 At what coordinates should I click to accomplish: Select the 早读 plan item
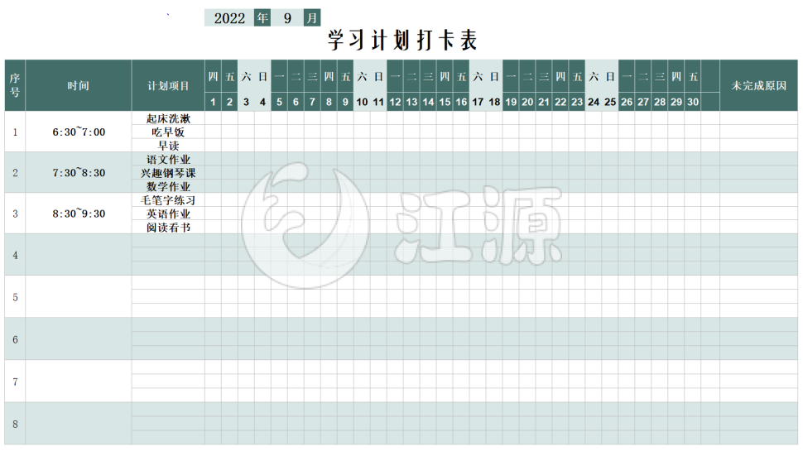tap(168, 146)
